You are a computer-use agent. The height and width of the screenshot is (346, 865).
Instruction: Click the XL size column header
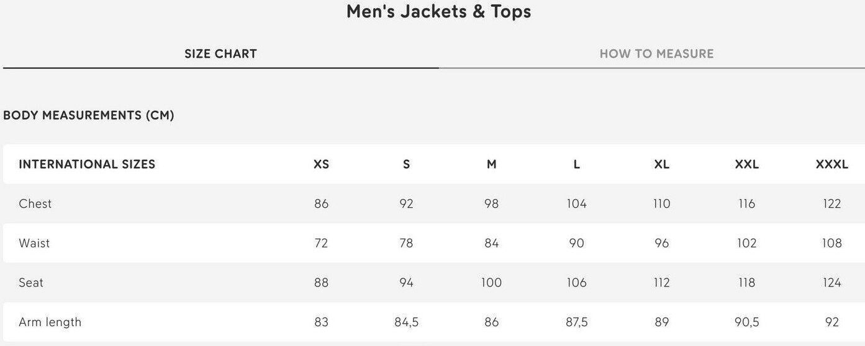tap(661, 164)
